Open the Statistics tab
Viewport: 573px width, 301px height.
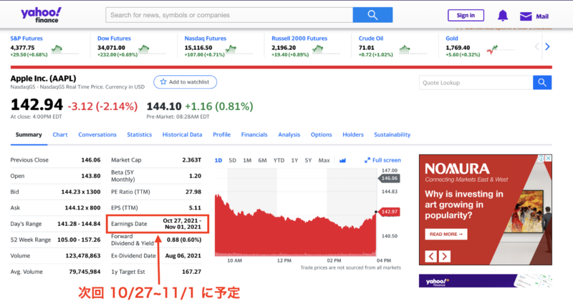pyautogui.click(x=139, y=134)
